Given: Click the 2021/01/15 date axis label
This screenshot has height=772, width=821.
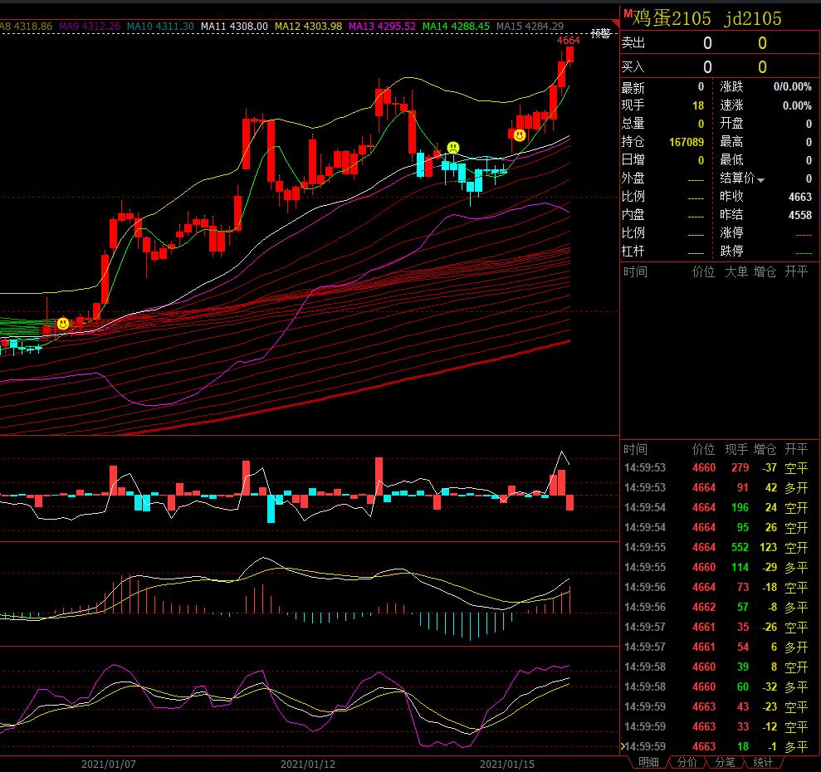Looking at the screenshot, I should pyautogui.click(x=507, y=765).
